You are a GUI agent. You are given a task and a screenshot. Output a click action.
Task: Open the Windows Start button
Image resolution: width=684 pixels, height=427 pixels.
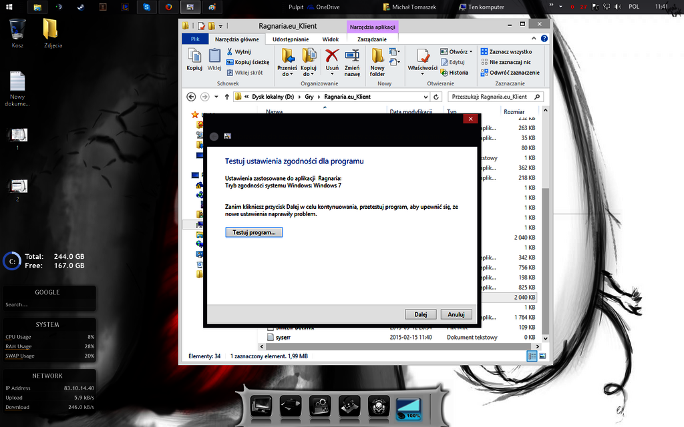click(9, 7)
